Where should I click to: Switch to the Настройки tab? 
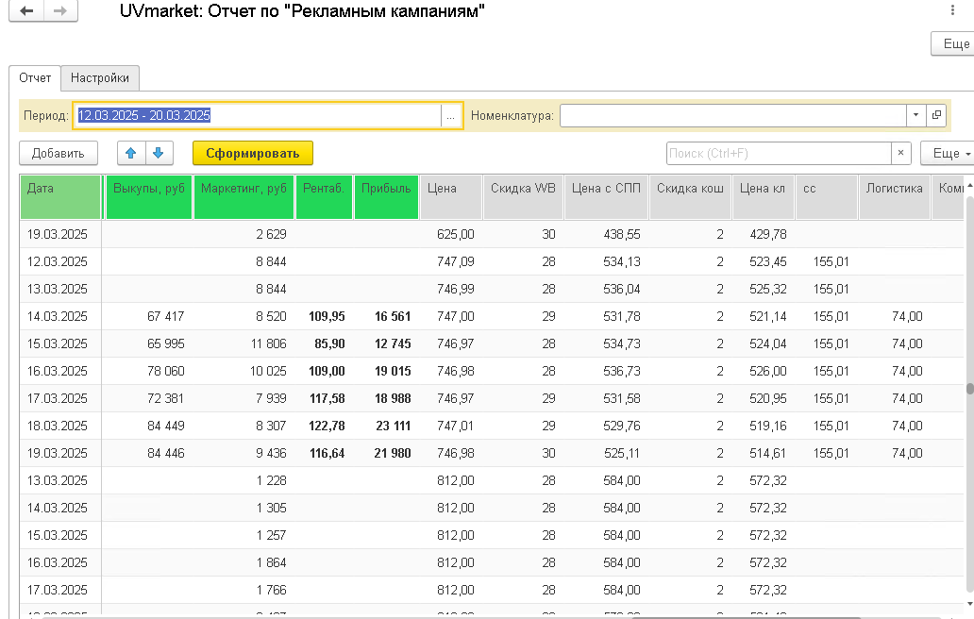click(100, 78)
